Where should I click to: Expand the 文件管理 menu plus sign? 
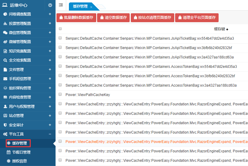click(50, 69)
